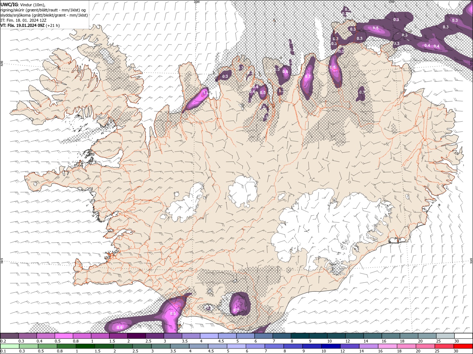Screen dimensions: 473x354
Task: Click the 3 swatch in the bottom legend row
Action: [161, 346]
